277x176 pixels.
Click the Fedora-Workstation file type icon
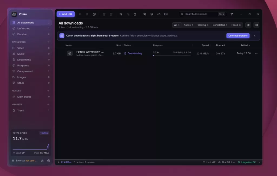pyautogui.click(x=70, y=53)
